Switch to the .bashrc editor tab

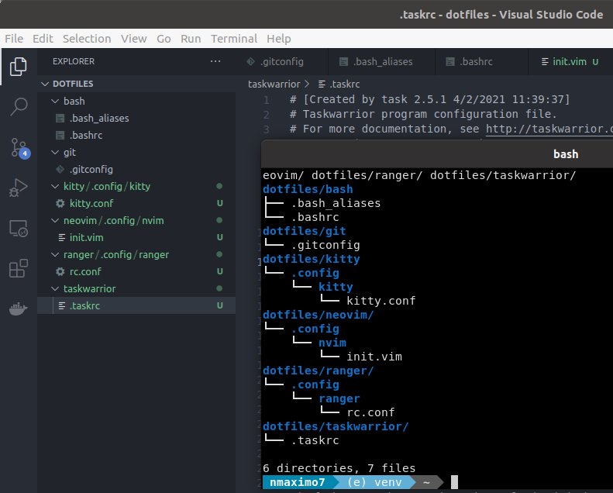coord(481,62)
